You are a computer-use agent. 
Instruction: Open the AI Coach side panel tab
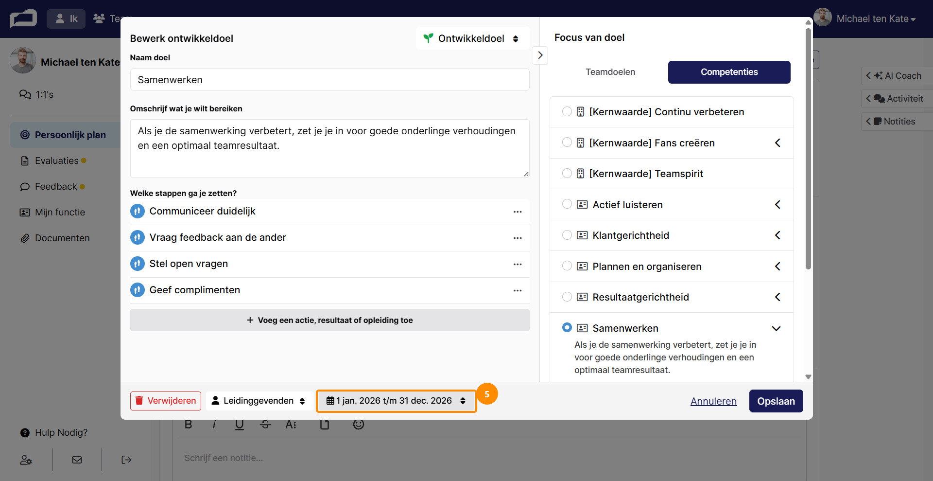897,75
